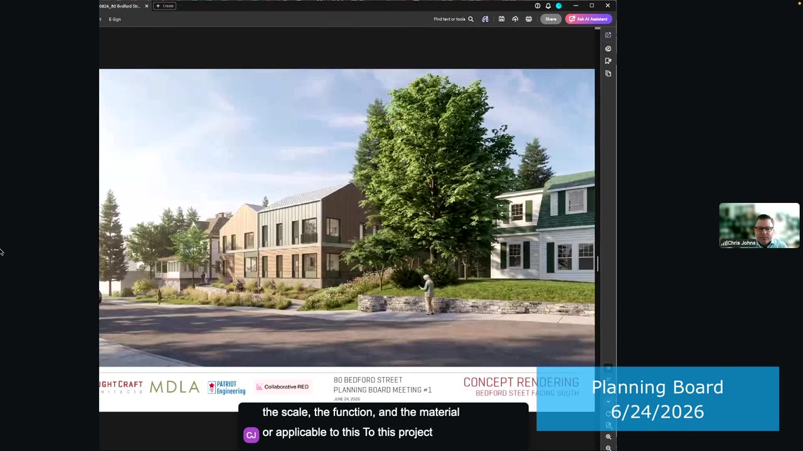
Task: Click caption line 'the scale, the function'
Action: (x=361, y=412)
